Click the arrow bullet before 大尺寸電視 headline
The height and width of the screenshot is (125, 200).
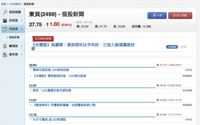point(31,119)
